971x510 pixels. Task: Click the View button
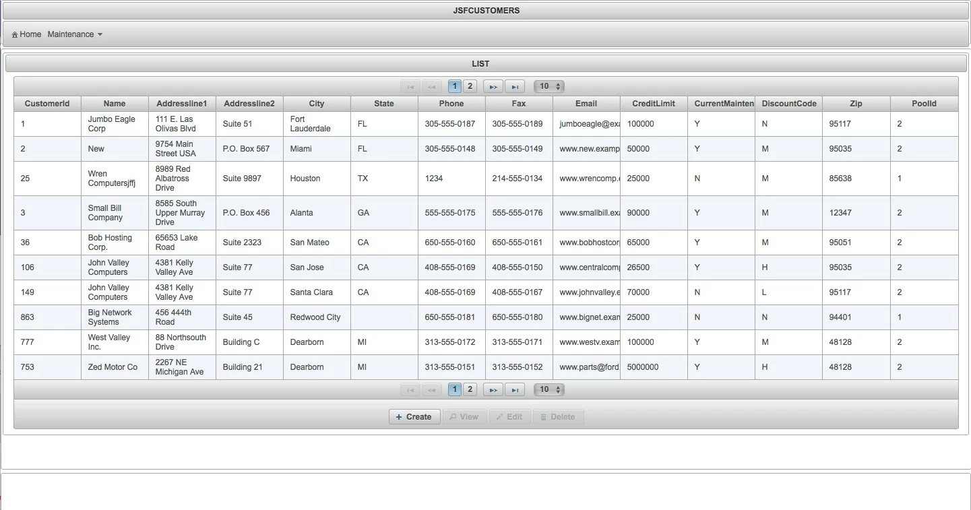464,417
